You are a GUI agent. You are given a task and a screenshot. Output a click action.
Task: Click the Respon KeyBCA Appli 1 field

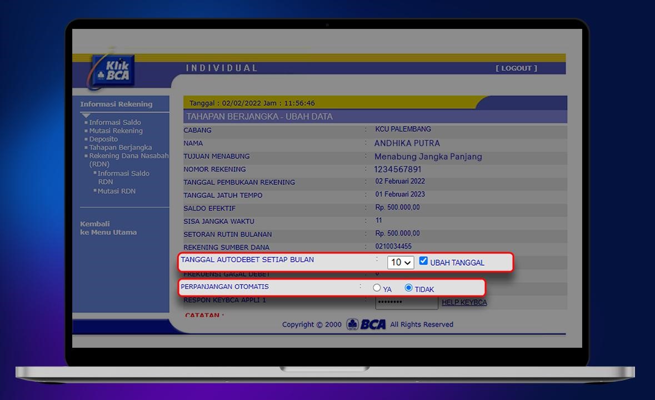coord(406,303)
